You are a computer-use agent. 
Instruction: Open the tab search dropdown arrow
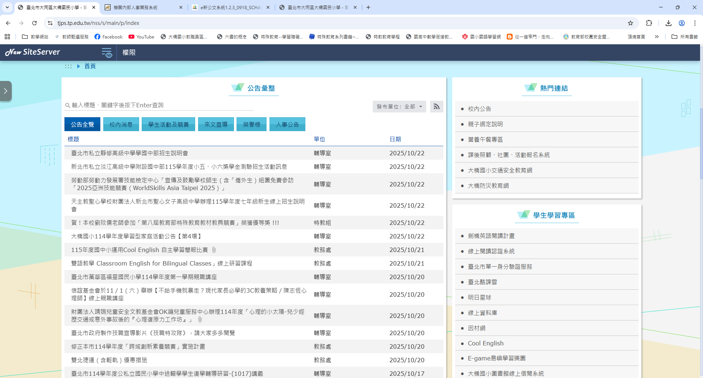7,7
